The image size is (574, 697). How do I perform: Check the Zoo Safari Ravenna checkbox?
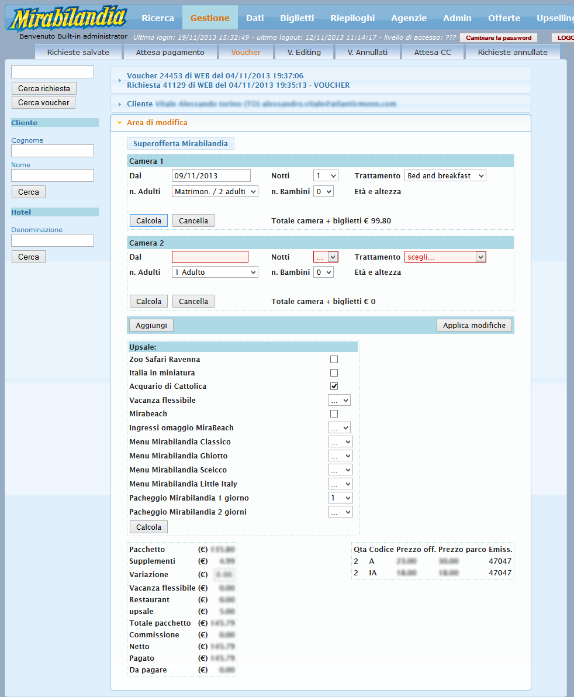coord(334,359)
